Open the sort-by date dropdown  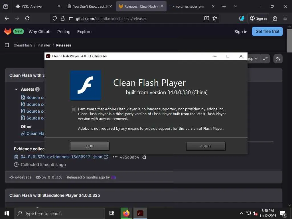(x=254, y=59)
